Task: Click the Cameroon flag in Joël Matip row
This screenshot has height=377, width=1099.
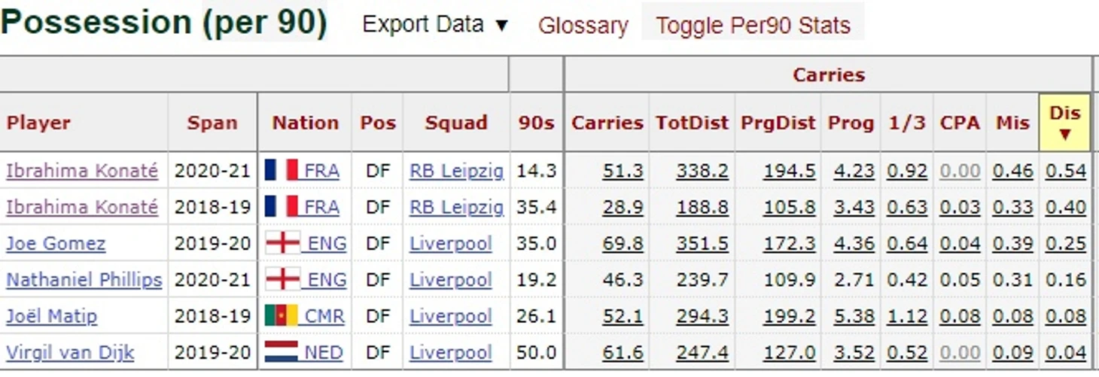Action: click(x=282, y=316)
